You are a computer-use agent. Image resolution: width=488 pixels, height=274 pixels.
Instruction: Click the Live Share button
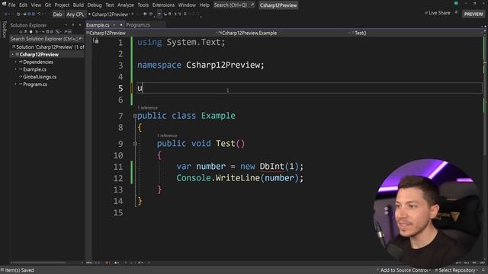pos(437,13)
